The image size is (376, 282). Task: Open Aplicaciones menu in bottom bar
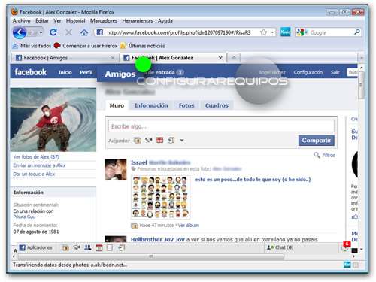pyautogui.click(x=36, y=247)
